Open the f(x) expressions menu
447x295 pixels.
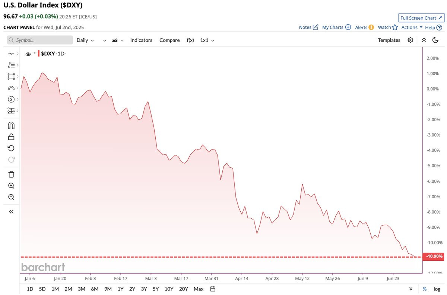click(x=190, y=40)
